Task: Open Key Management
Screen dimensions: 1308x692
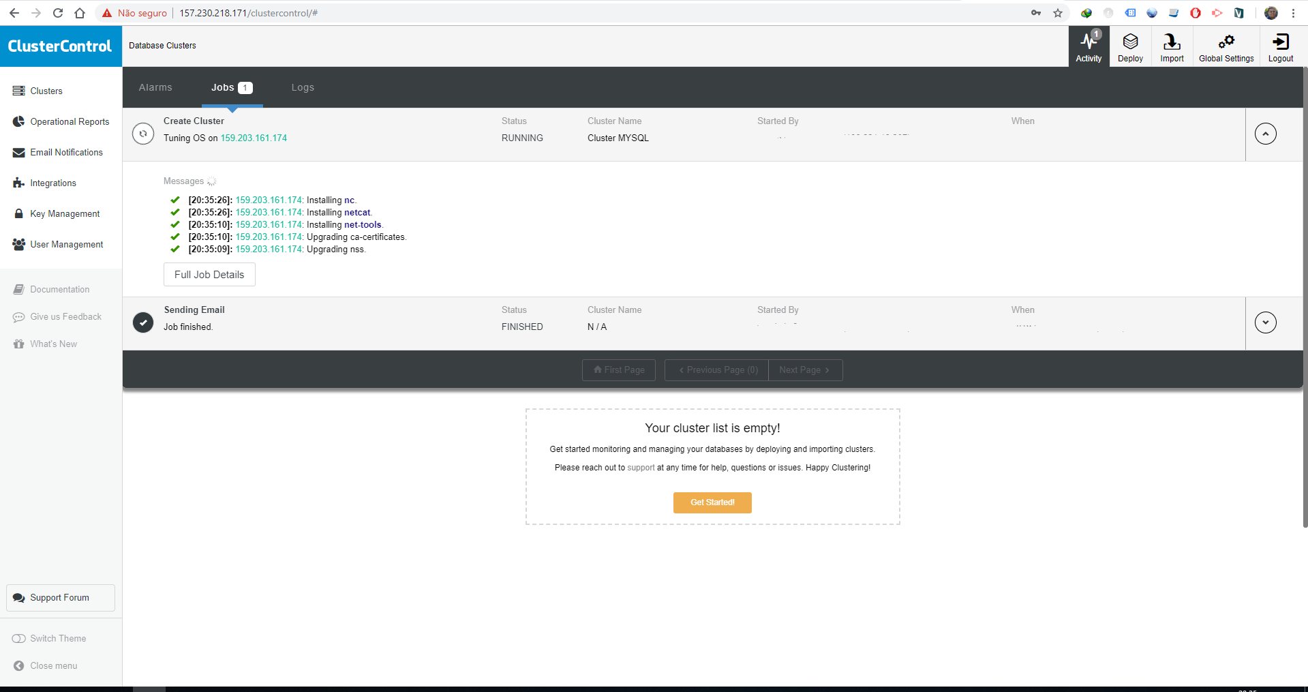Action: point(65,213)
